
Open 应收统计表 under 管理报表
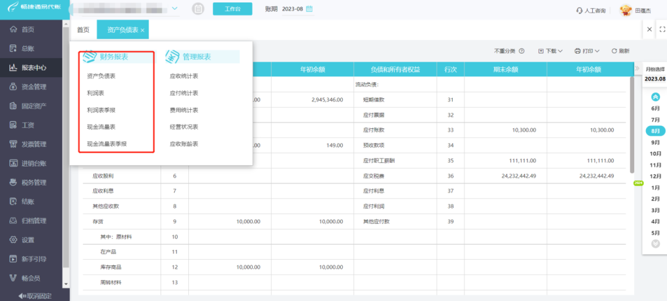click(184, 76)
